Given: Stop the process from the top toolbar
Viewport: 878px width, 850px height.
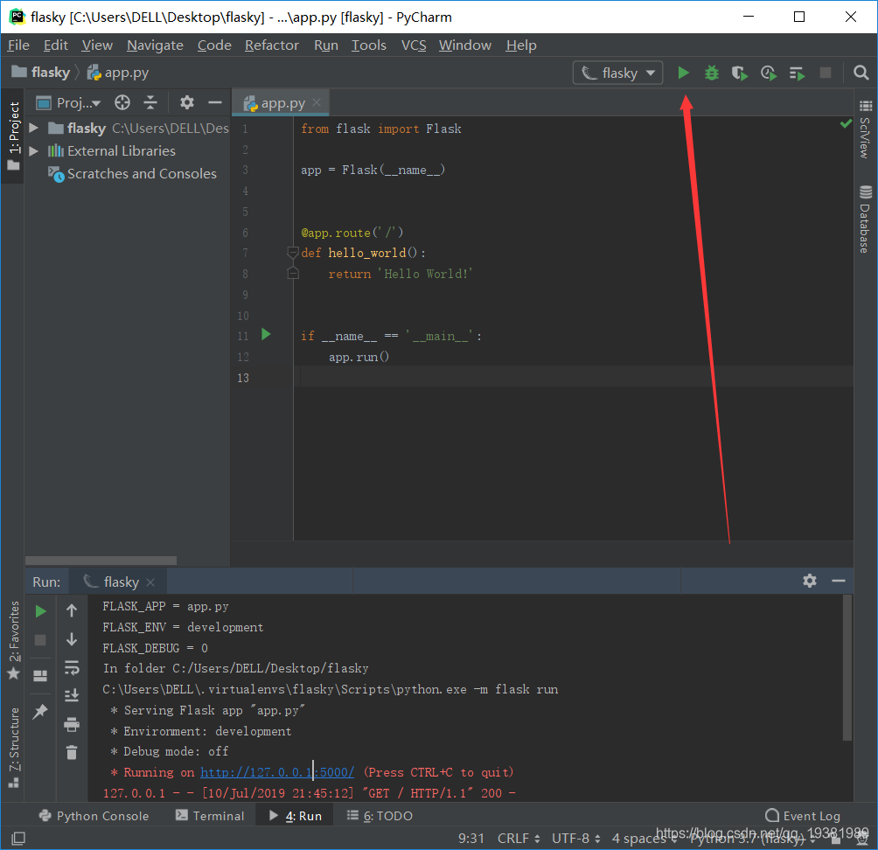Looking at the screenshot, I should (x=826, y=73).
